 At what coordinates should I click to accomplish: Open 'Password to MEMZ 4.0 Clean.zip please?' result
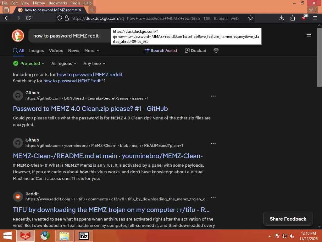click(x=90, y=109)
